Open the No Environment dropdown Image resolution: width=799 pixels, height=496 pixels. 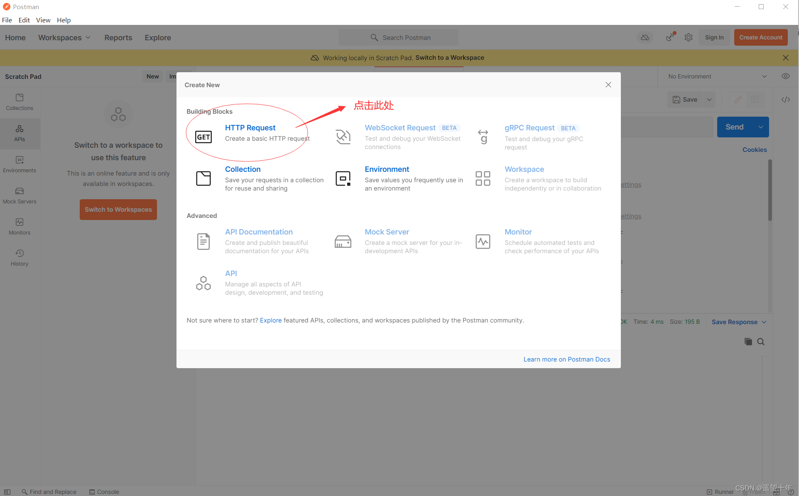(717, 76)
